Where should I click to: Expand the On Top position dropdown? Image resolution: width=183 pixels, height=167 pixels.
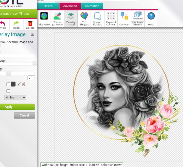(x=15, y=97)
